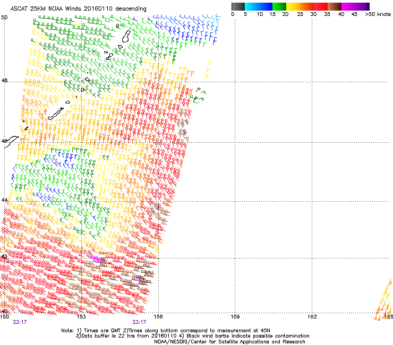The image size is (393, 345).
Task: Click the red 30-35 knots legend segment
Action: (x=321, y=6)
